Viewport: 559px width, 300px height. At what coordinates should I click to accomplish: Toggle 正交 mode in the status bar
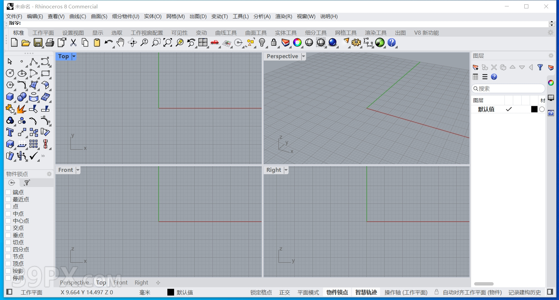[x=285, y=292]
